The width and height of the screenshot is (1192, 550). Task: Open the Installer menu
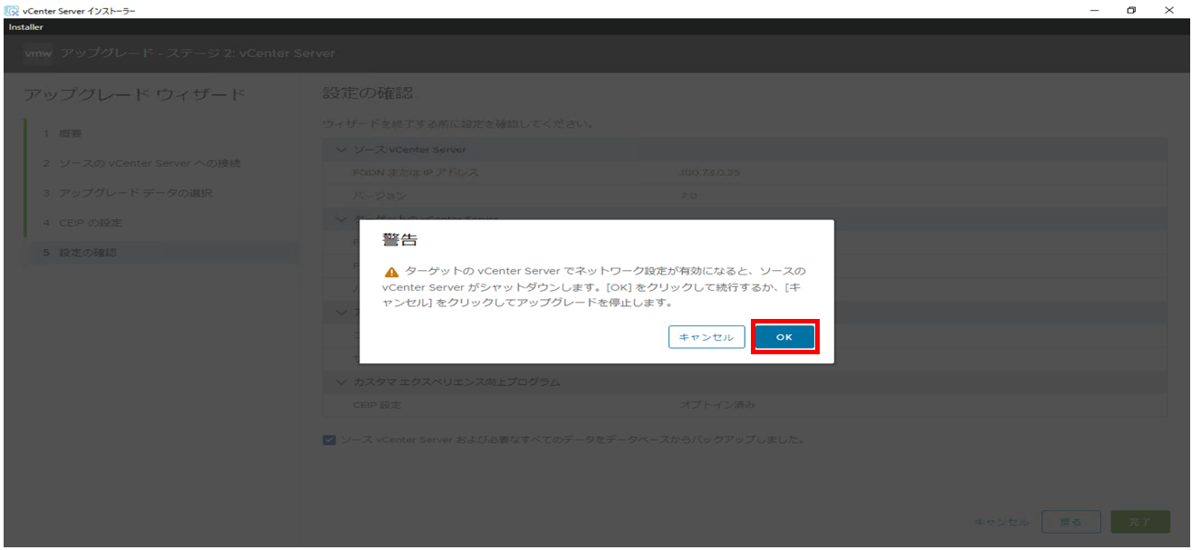[x=25, y=27]
